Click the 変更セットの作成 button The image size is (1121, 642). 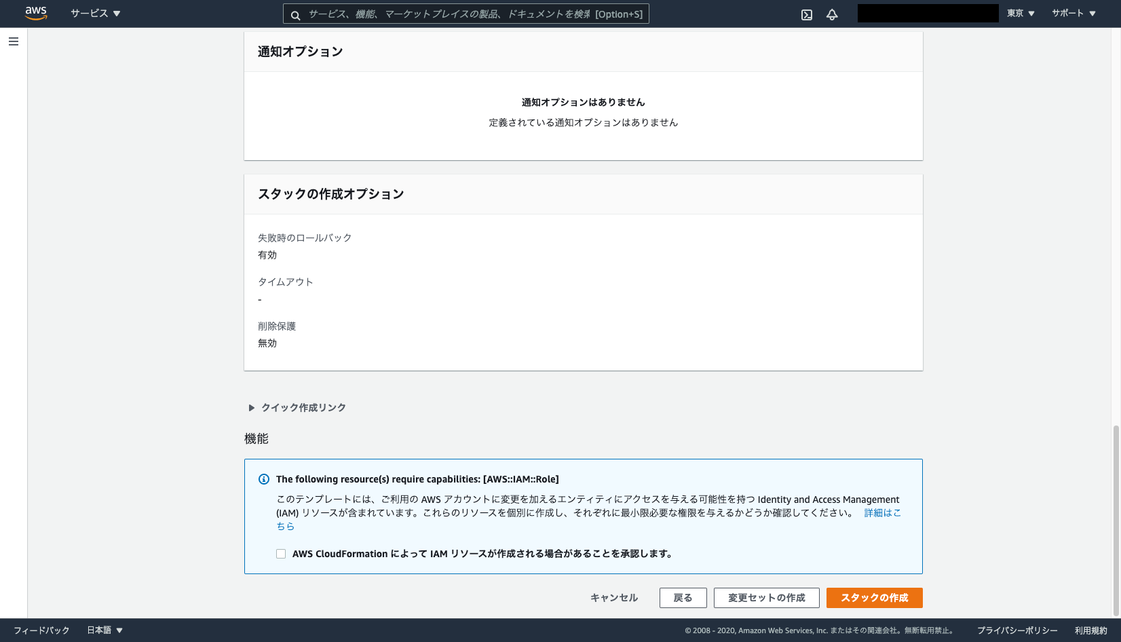click(x=766, y=598)
